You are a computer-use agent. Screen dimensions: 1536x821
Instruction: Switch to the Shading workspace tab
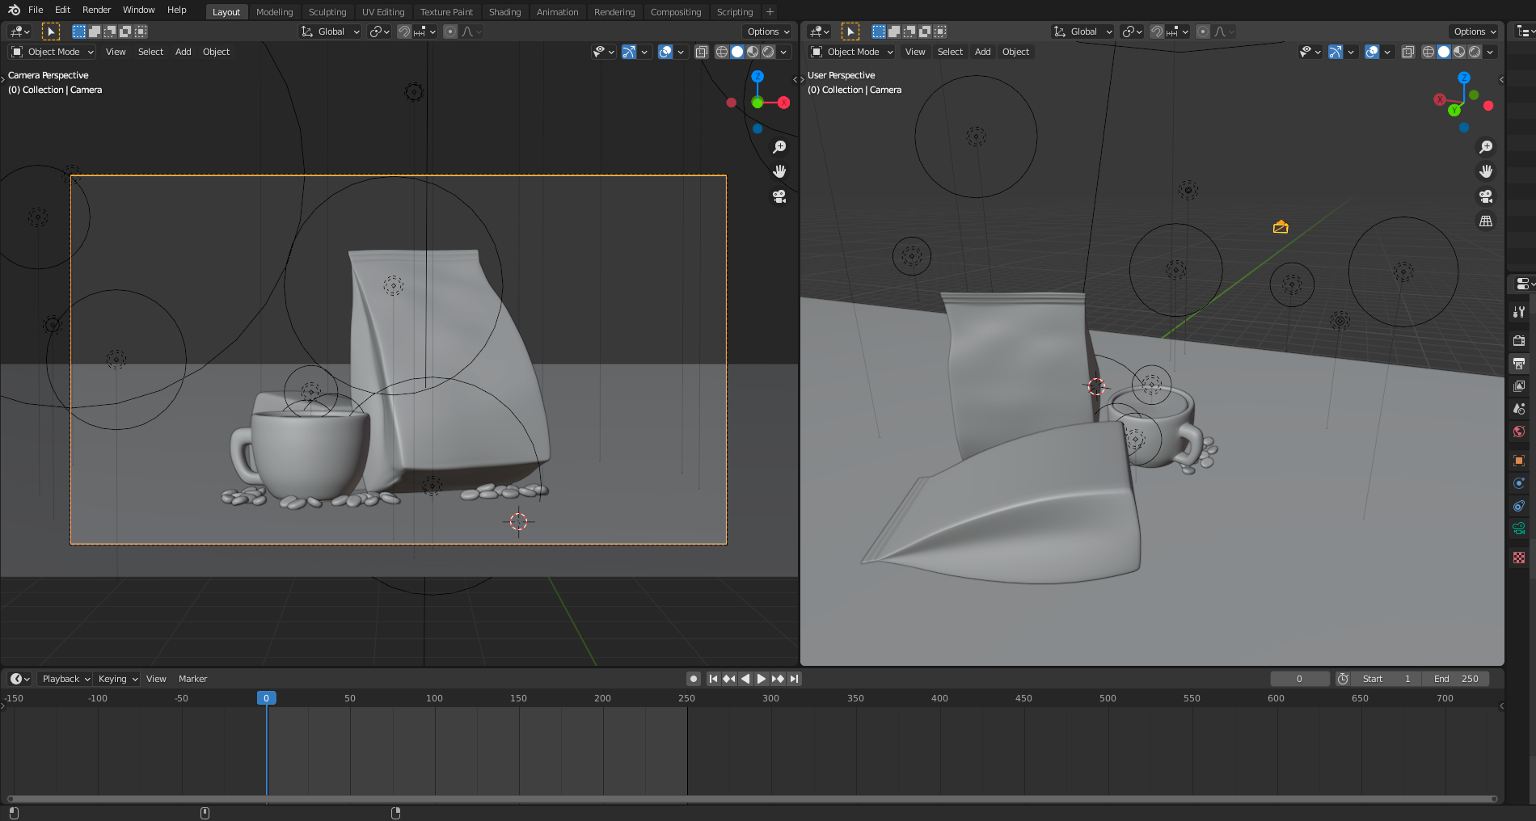pos(504,12)
